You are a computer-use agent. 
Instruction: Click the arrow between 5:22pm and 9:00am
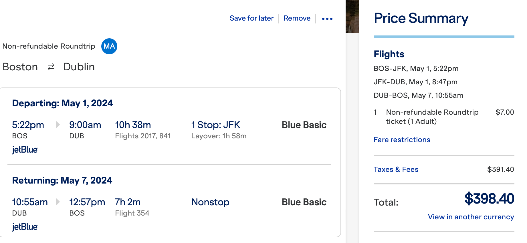click(x=58, y=125)
